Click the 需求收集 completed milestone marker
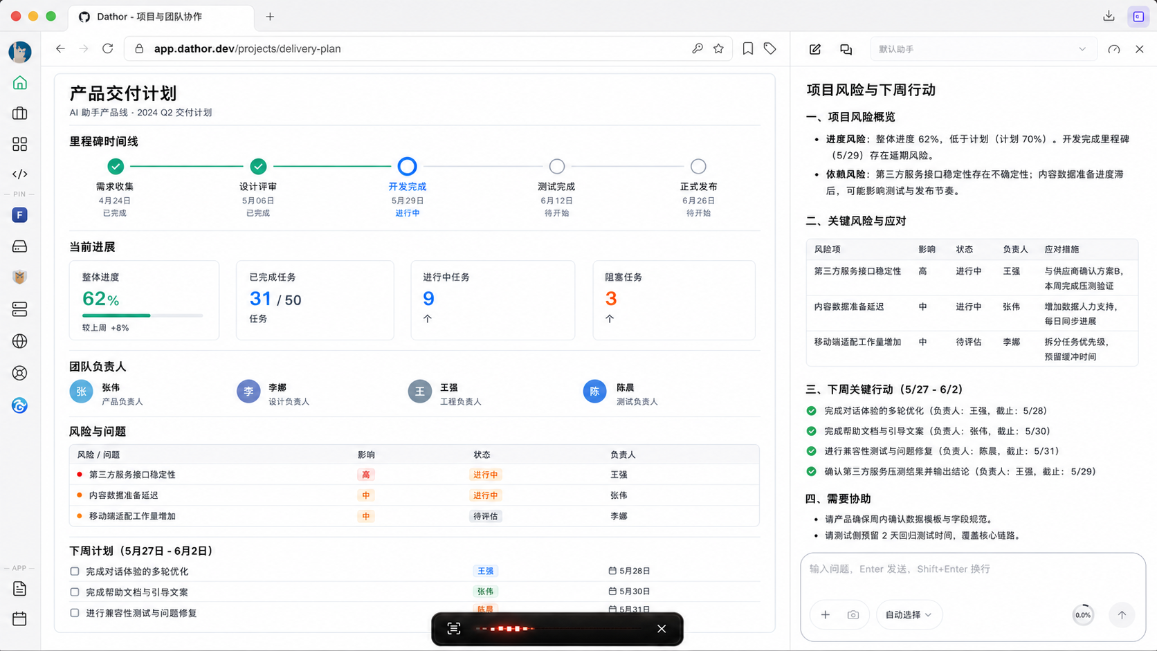Image resolution: width=1157 pixels, height=651 pixels. pos(116,166)
